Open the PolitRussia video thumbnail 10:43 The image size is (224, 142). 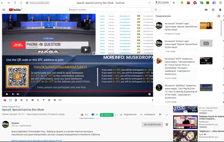pyautogui.click(x=185, y=122)
